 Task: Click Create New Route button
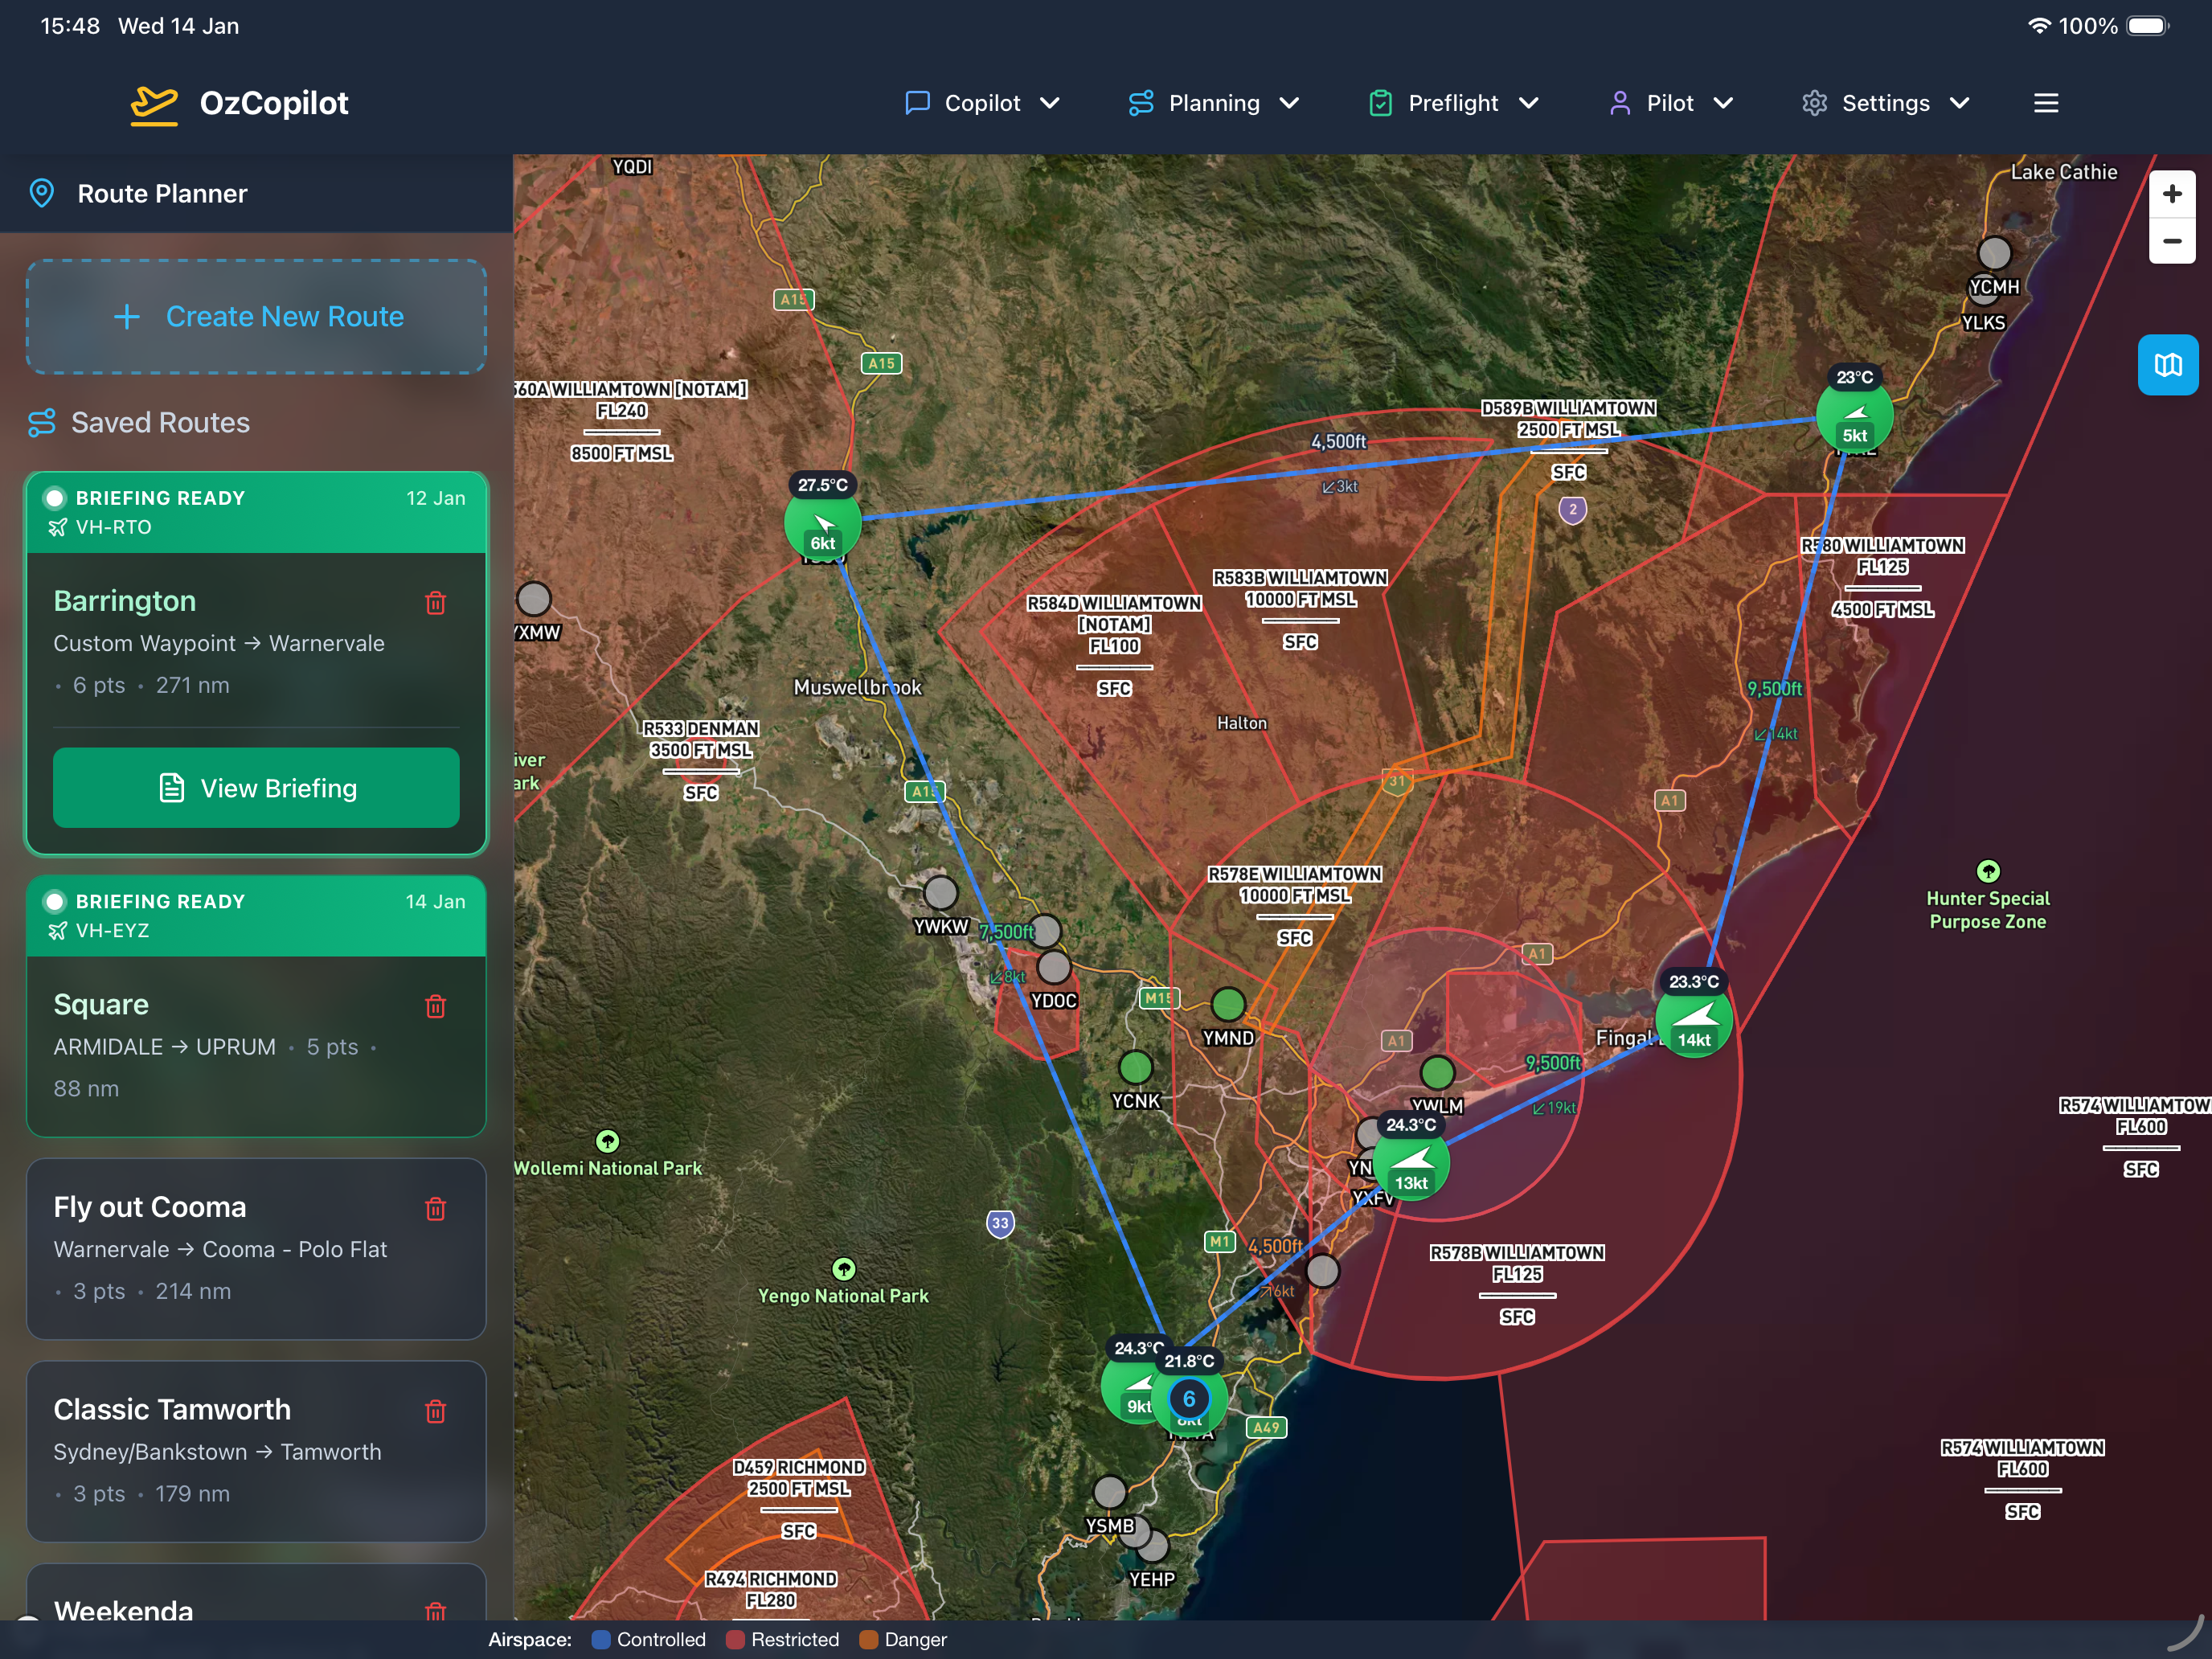(x=256, y=317)
